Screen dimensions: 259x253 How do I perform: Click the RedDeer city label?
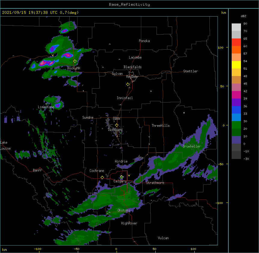[133, 77]
